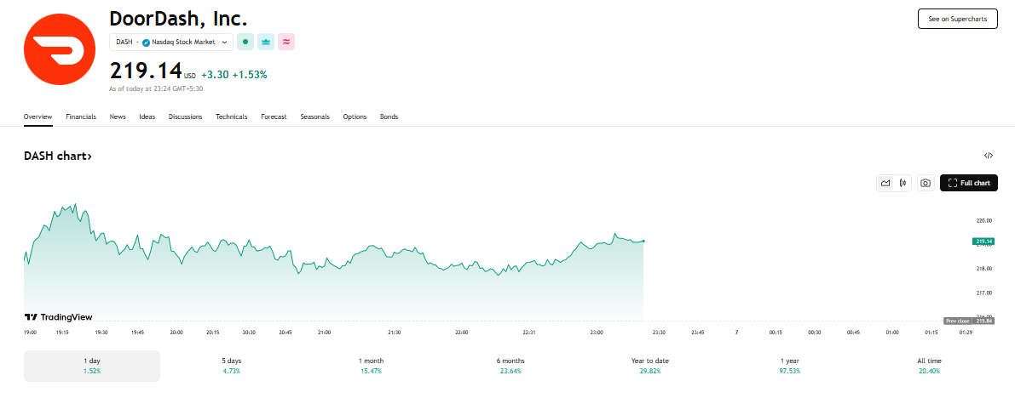The height and width of the screenshot is (398, 1015).
Task: Click the 'As of today at 23:24' timestamp
Action: tap(156, 88)
